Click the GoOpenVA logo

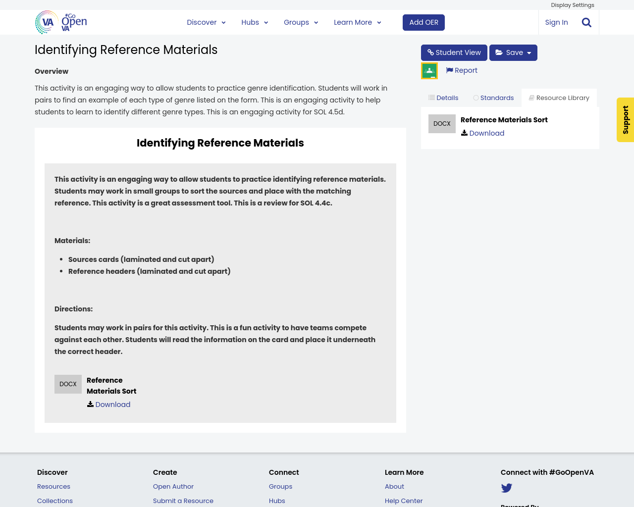pyautogui.click(x=60, y=22)
